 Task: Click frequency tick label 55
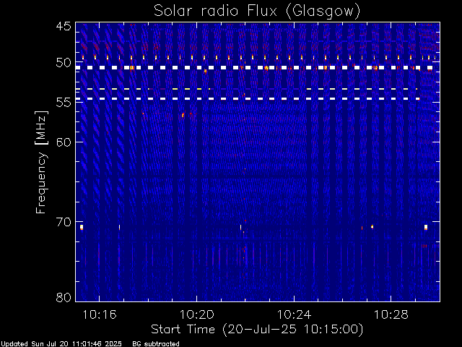tap(64, 103)
